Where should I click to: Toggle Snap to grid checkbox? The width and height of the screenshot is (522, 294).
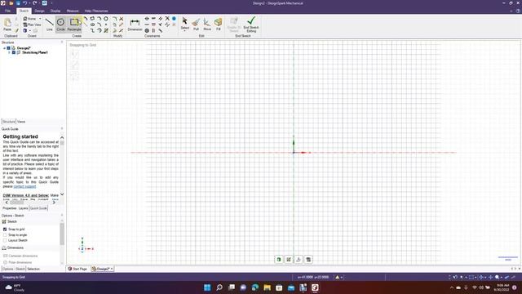point(5,229)
